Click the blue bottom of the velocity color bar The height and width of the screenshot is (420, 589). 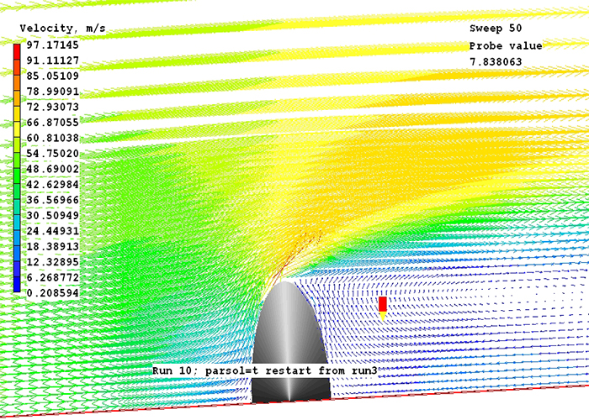17,284
